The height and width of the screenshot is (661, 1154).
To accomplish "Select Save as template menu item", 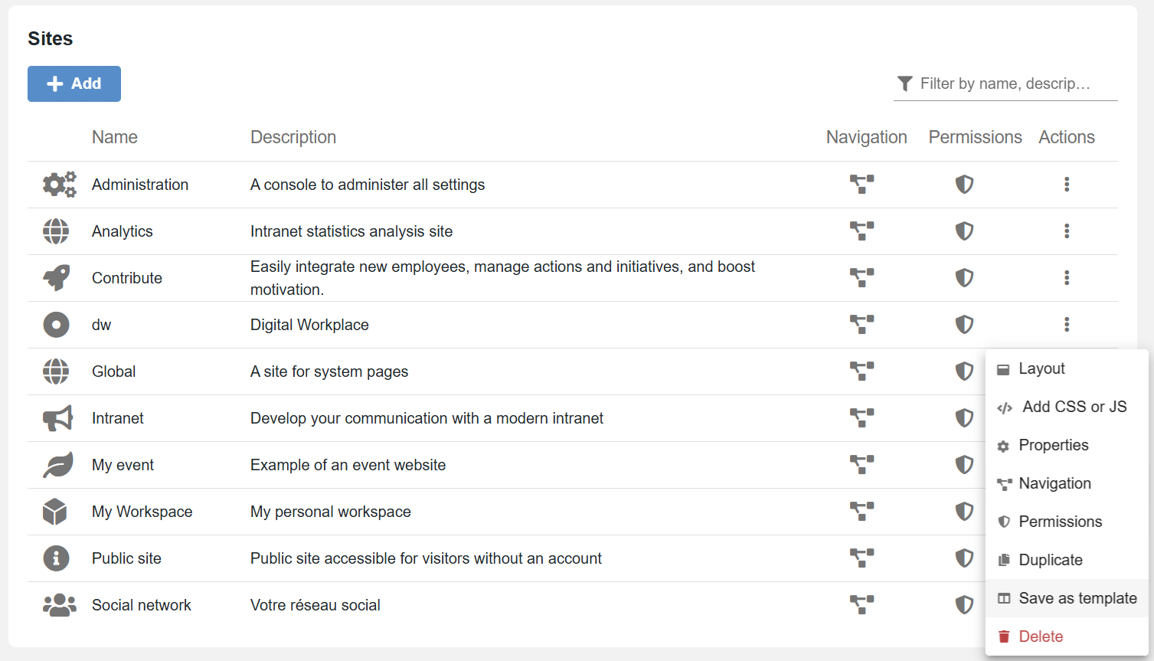I will [x=1077, y=599].
